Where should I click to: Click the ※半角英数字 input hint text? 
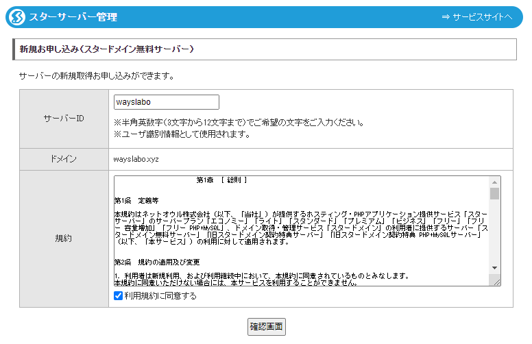pos(239,123)
